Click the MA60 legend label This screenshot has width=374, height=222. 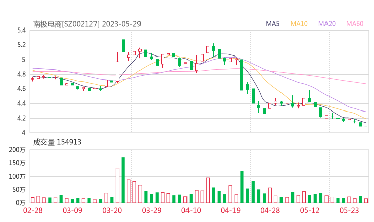tap(355, 24)
